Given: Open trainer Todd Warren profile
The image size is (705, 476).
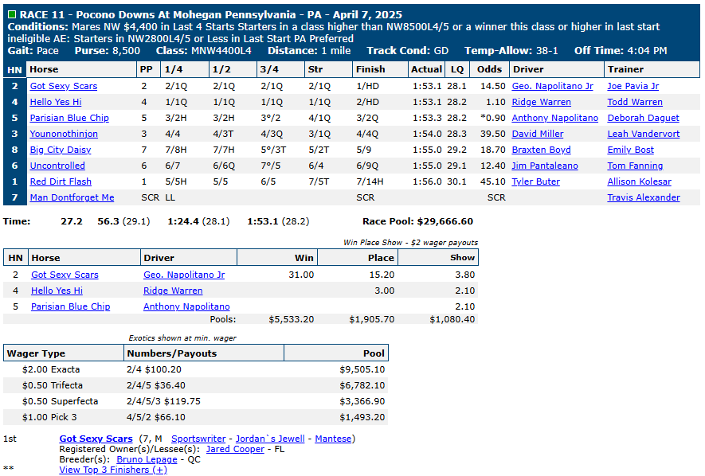Looking at the screenshot, I should [x=635, y=102].
